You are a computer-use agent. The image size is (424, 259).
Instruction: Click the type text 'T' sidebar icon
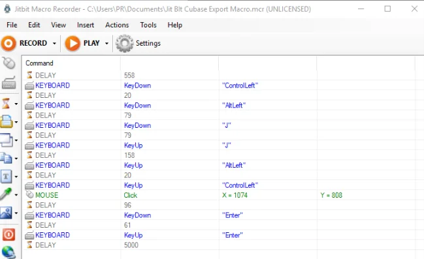tap(7, 176)
